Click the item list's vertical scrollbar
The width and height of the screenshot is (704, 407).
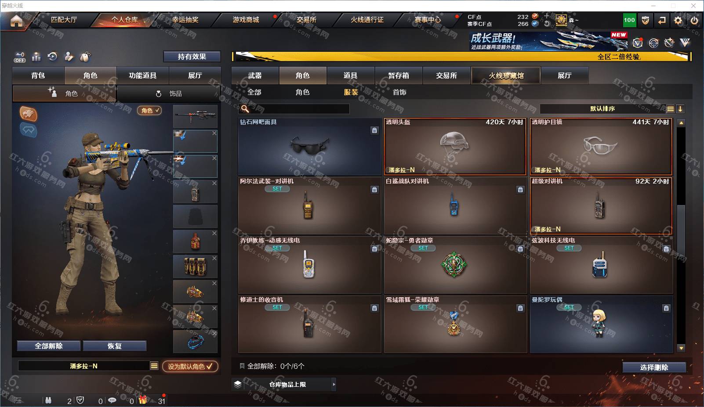click(681, 235)
